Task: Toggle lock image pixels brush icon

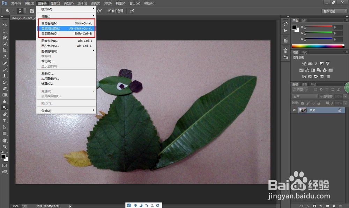Action: point(308,103)
